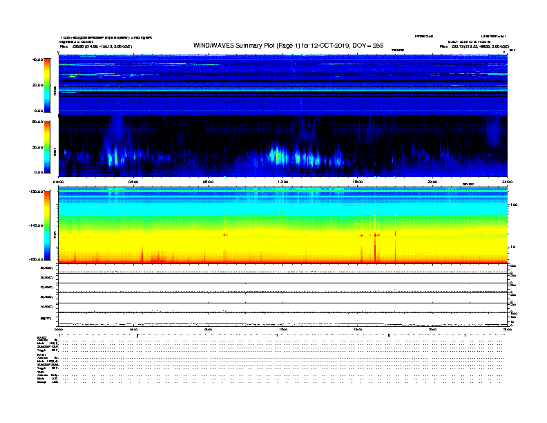
Task: Click the tall red spike in the TNR spectrogram
Action: click(375, 237)
